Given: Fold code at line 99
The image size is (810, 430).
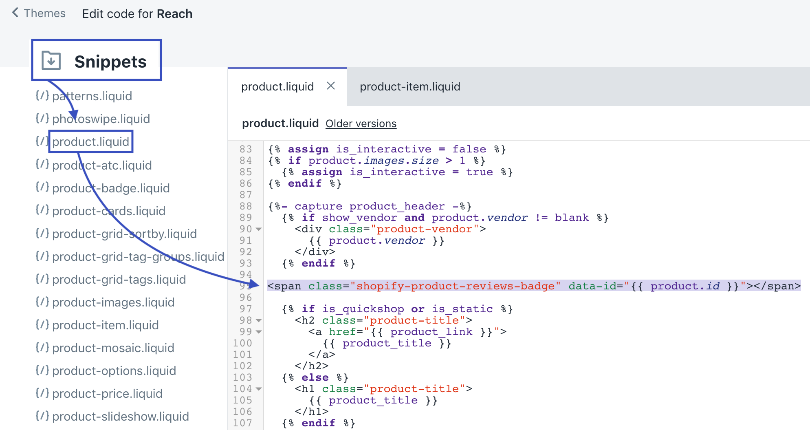Looking at the screenshot, I should (x=259, y=332).
